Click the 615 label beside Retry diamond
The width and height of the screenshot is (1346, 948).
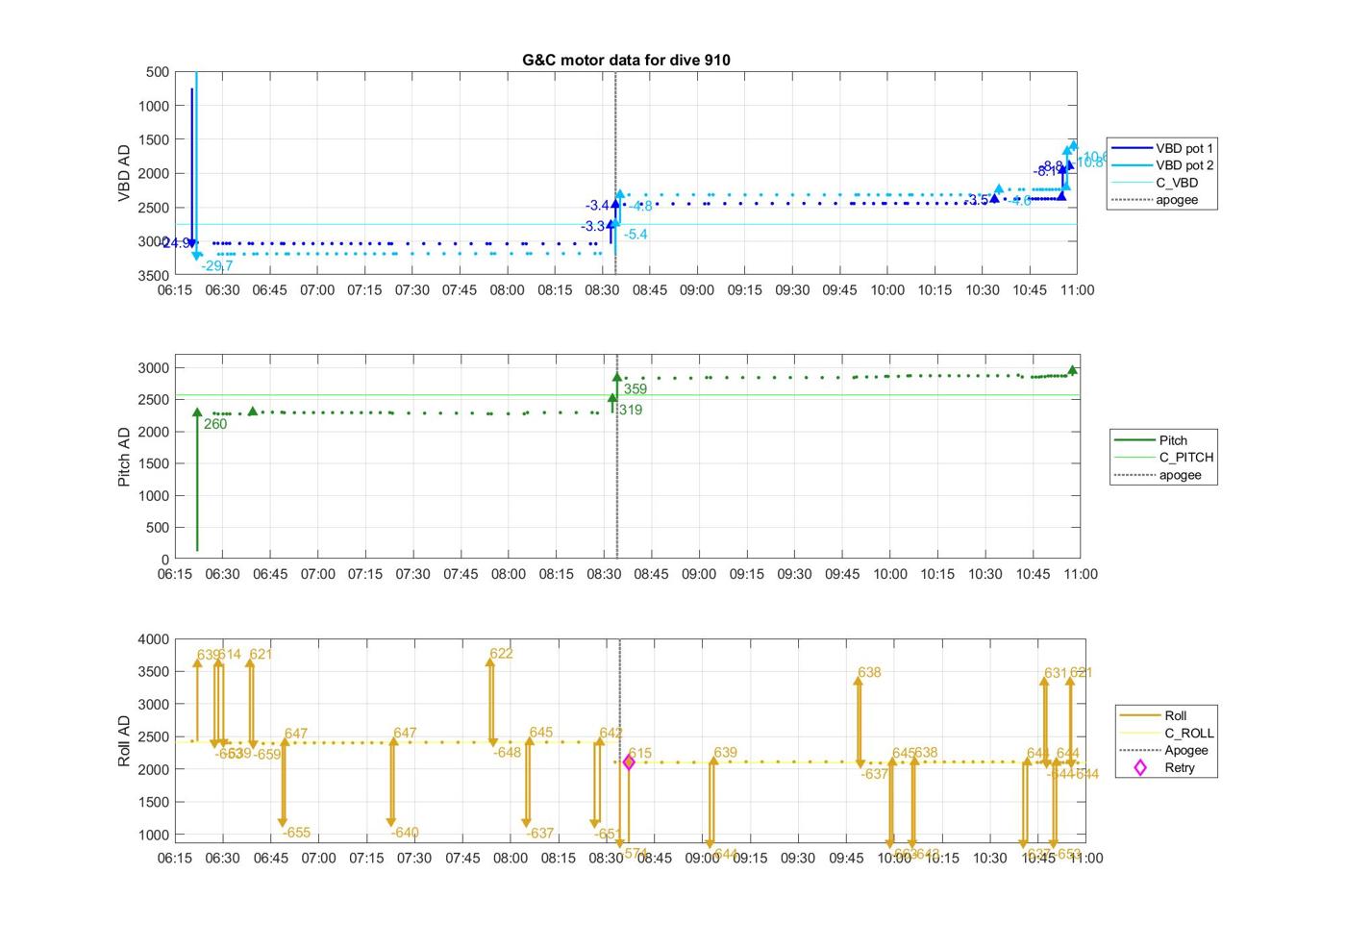click(x=639, y=754)
